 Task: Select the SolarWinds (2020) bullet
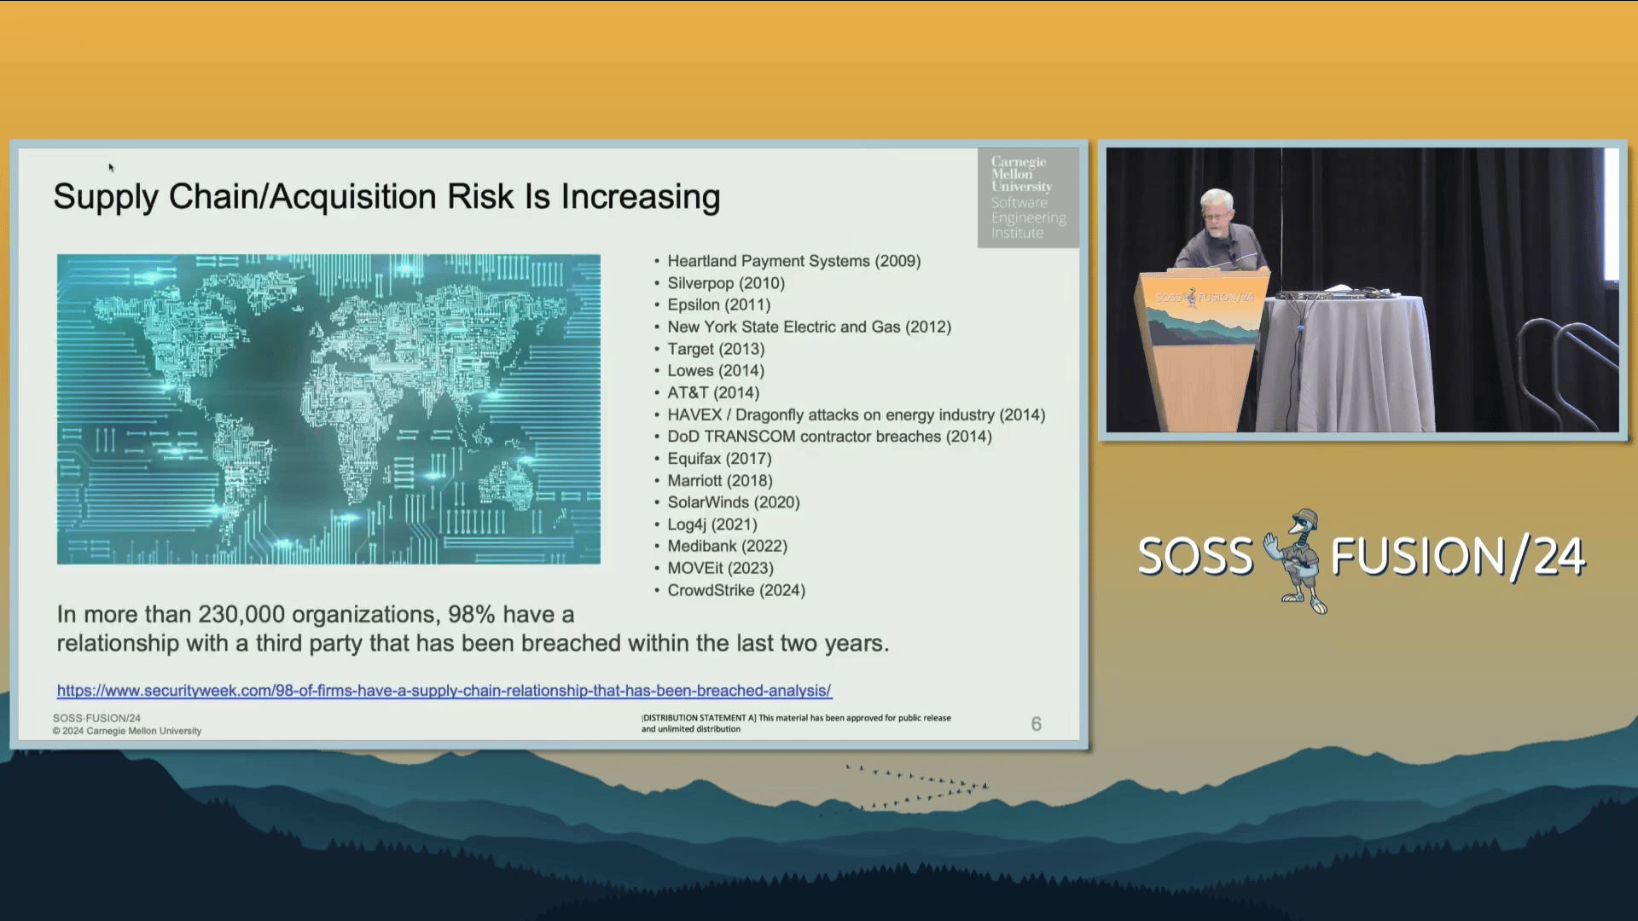coord(733,502)
